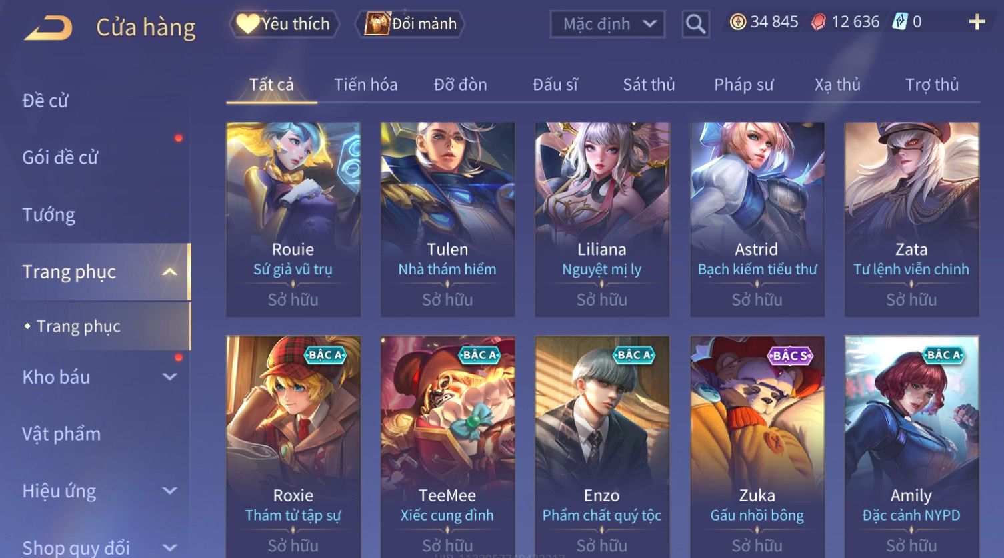Screen dimensions: 1004x558
Task: Click the blue ticket currency icon
Action: (x=900, y=22)
